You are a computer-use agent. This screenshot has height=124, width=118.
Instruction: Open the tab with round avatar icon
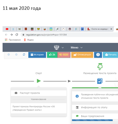[70, 29]
